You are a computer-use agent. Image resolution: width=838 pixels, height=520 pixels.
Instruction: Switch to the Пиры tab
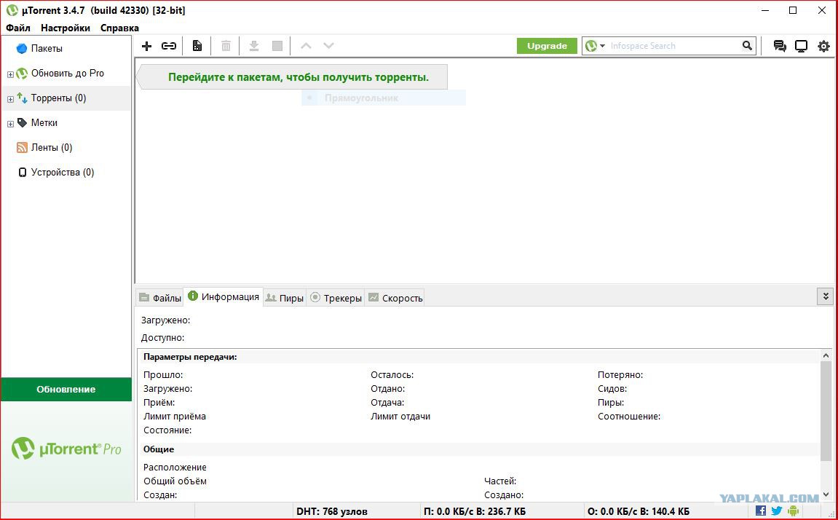tap(285, 298)
